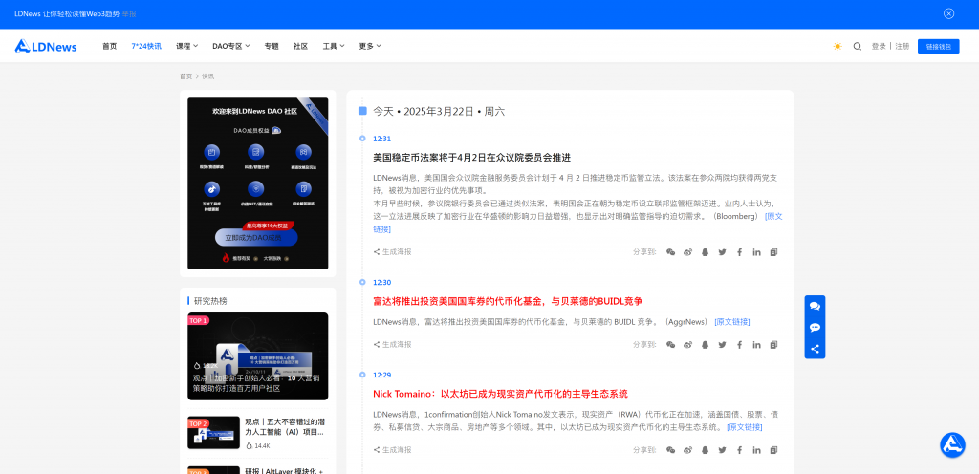Share the 12:29 Nick Tomaino news to QQ
Viewport: 979px width, 474px height.
[705, 450]
